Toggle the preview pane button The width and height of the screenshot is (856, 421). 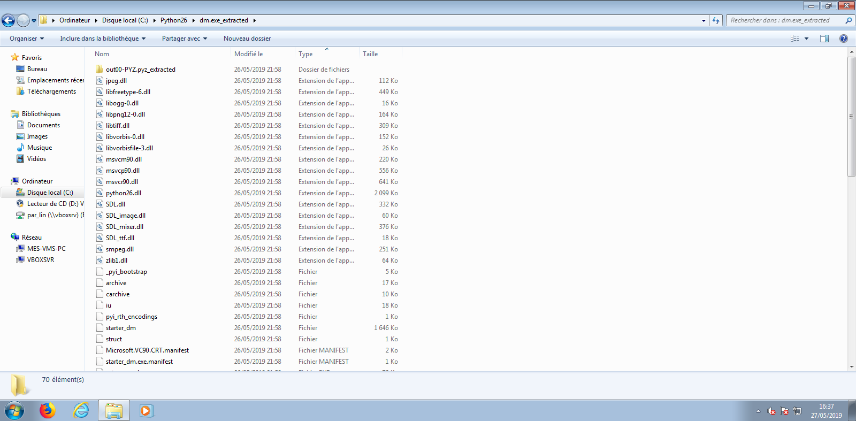pos(824,39)
